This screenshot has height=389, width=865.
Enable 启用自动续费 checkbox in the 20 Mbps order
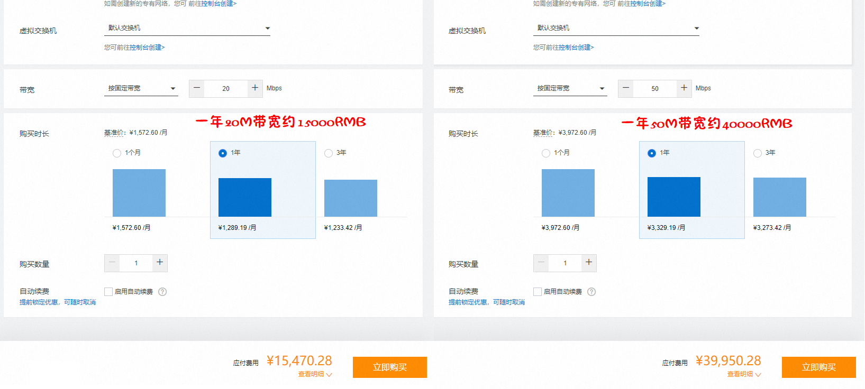coord(108,292)
